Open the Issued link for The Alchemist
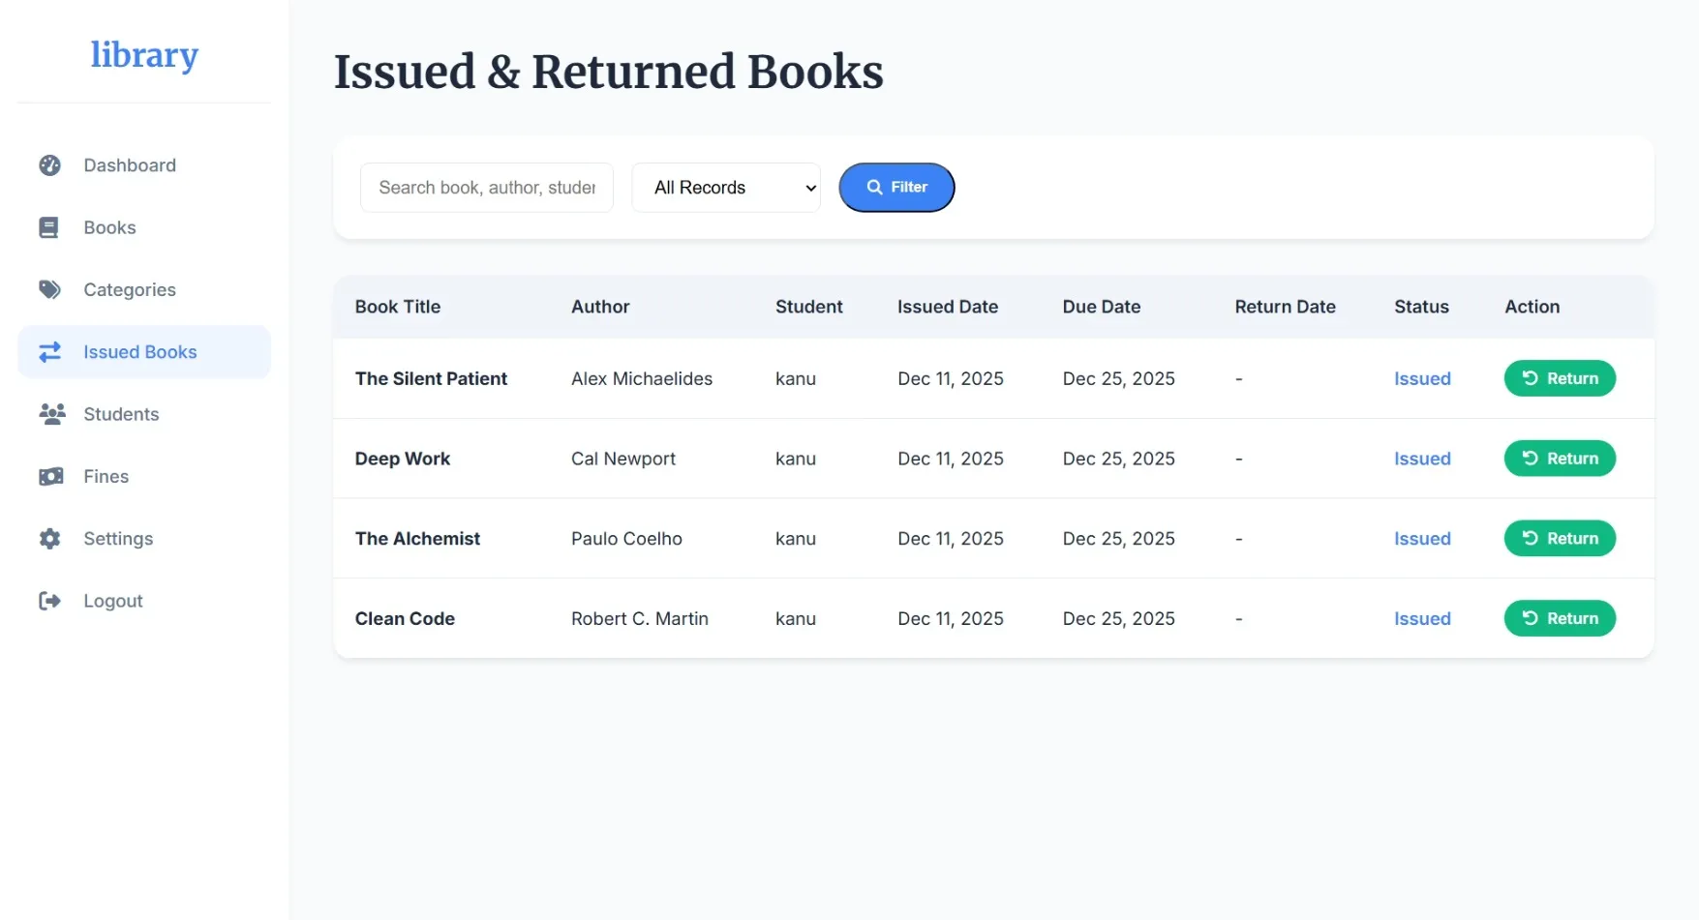The image size is (1699, 920). pyautogui.click(x=1421, y=538)
